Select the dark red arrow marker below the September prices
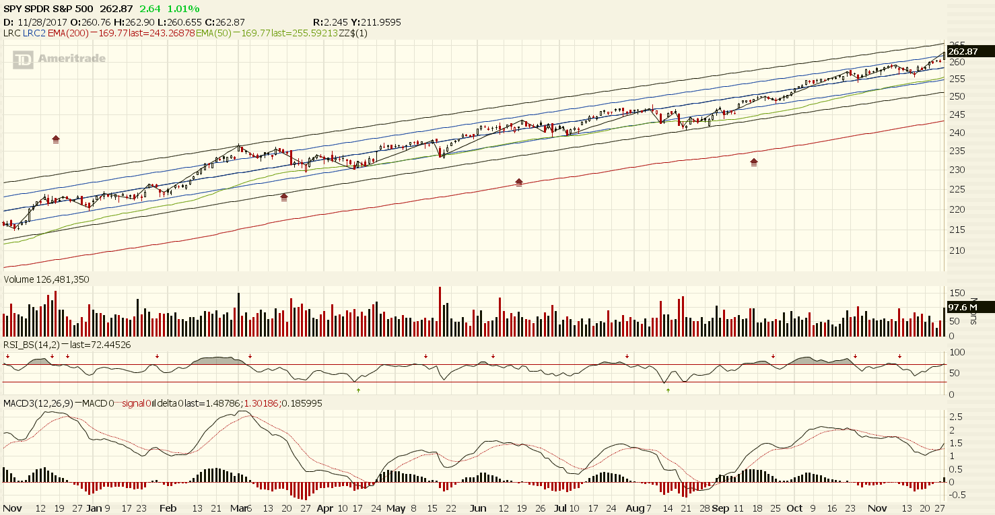This screenshot has width=995, height=515. tap(754, 162)
